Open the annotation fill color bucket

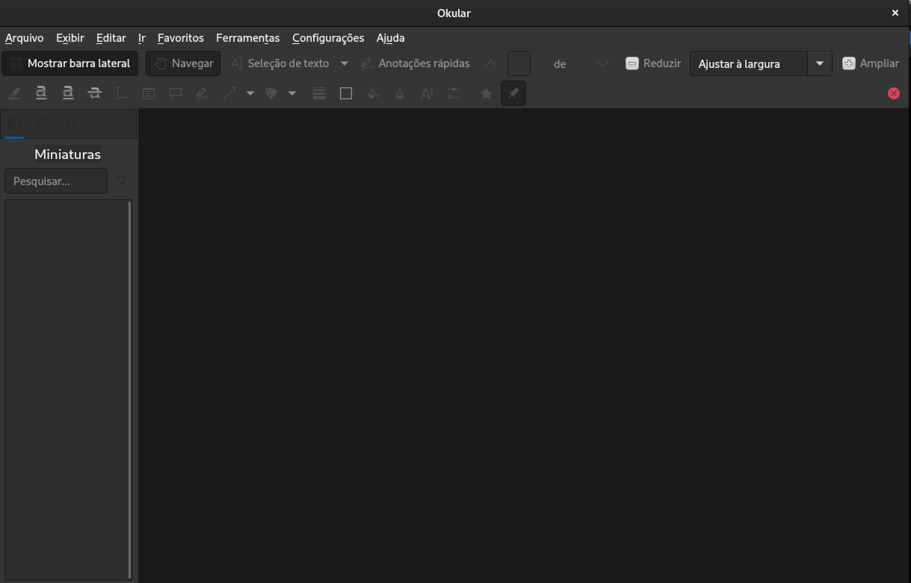pos(373,93)
